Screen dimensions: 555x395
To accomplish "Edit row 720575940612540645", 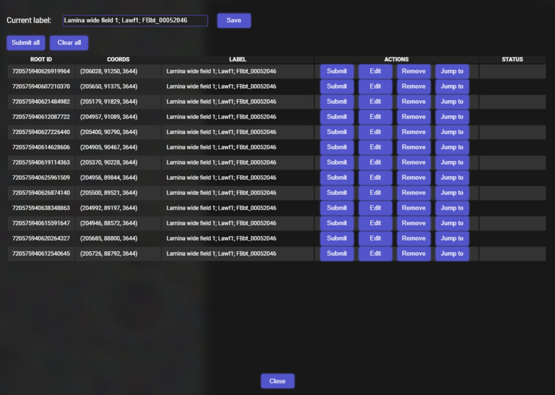I will pos(375,253).
